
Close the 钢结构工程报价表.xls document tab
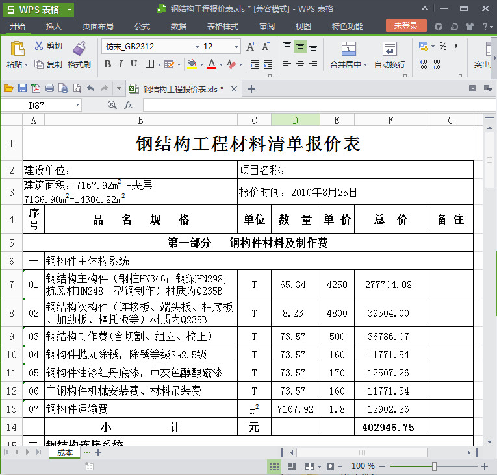(234, 89)
